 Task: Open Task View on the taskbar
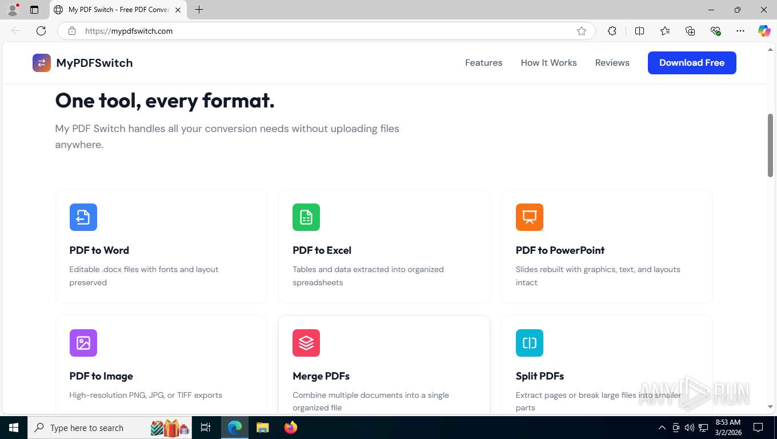tap(206, 428)
